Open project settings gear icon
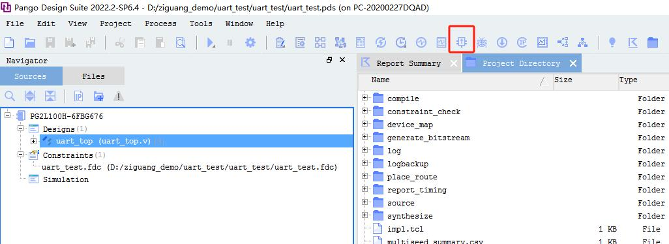The image size is (669, 244). tap(250, 42)
